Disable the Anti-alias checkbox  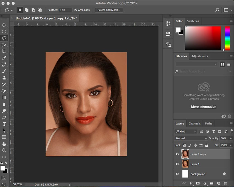coord(76,10)
